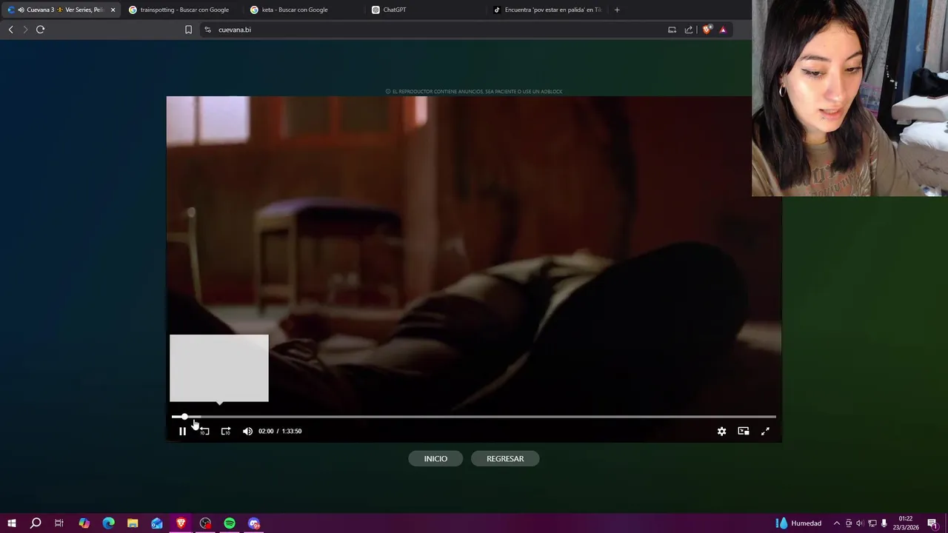Open the Windows Start menu
Image resolution: width=948 pixels, height=533 pixels.
click(12, 523)
